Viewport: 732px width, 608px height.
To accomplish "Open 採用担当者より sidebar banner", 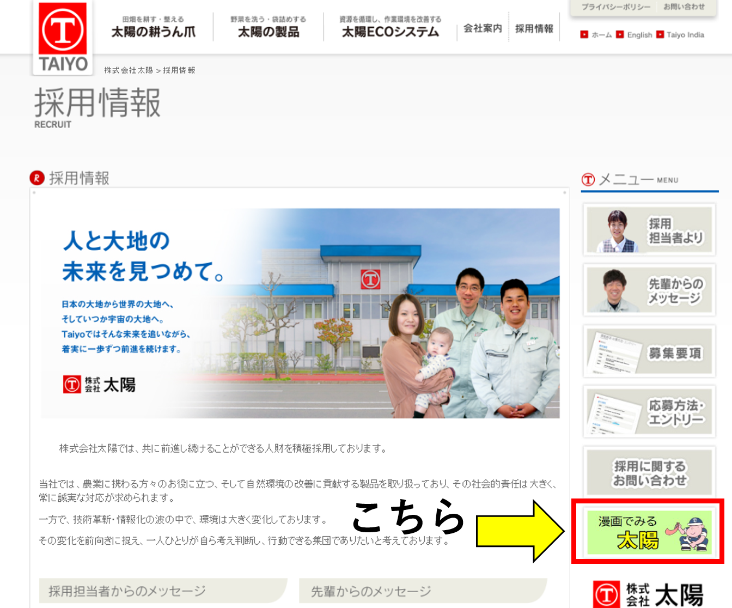I will (x=649, y=230).
